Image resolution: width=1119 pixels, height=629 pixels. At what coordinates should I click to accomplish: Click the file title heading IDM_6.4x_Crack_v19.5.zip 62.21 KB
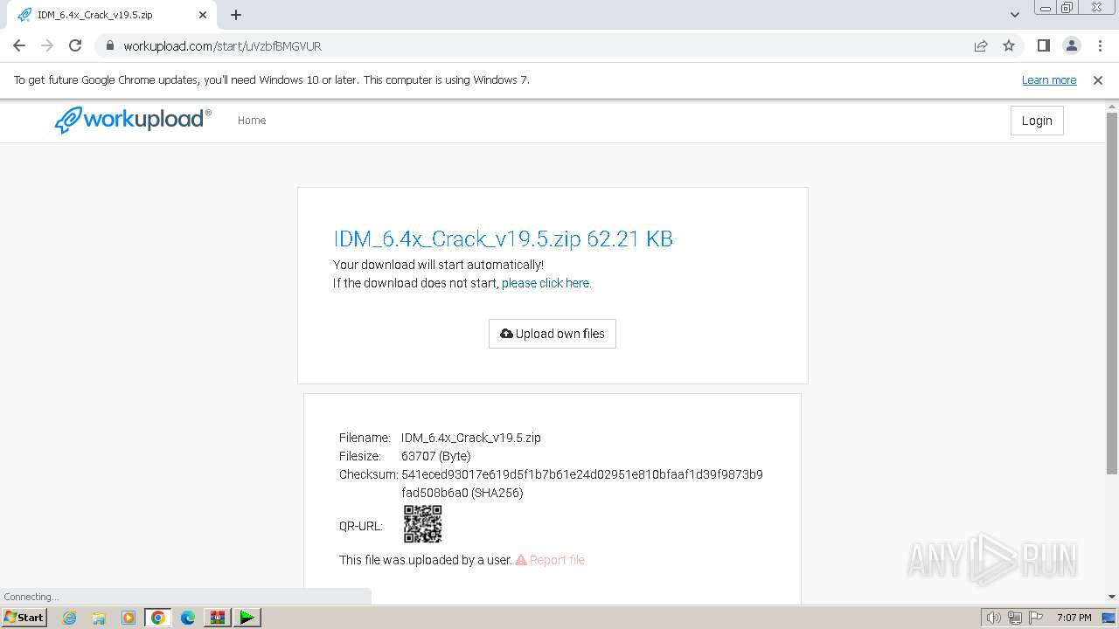pos(503,238)
